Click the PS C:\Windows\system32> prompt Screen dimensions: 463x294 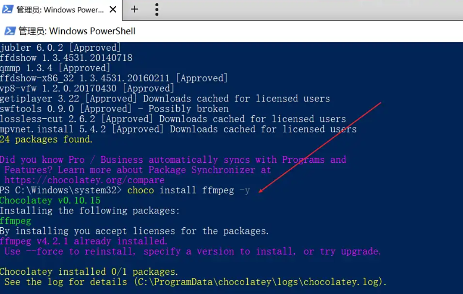coord(61,190)
